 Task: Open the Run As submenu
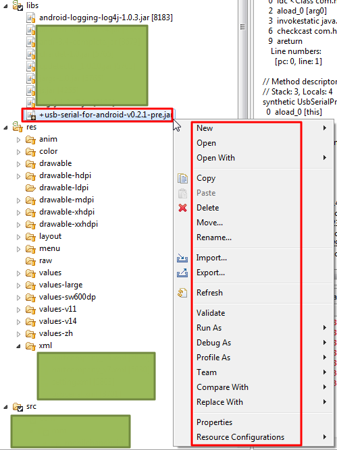[255, 328]
